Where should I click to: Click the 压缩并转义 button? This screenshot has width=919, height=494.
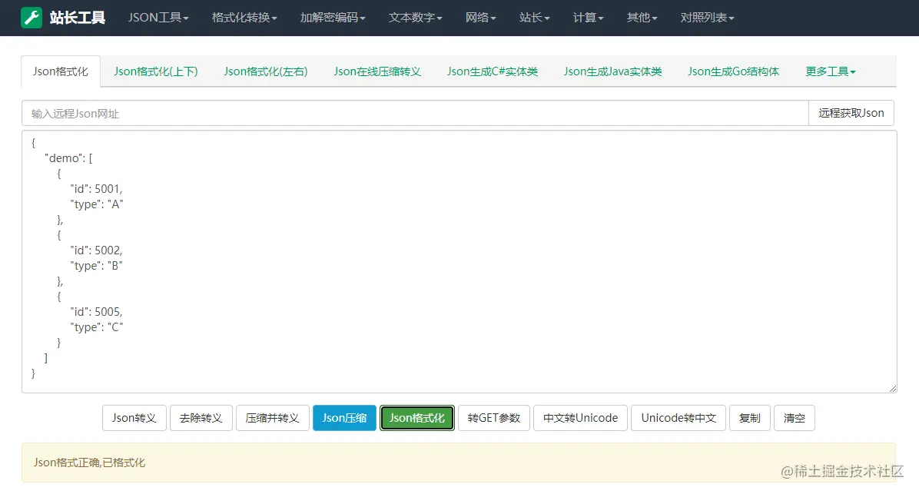tap(273, 418)
